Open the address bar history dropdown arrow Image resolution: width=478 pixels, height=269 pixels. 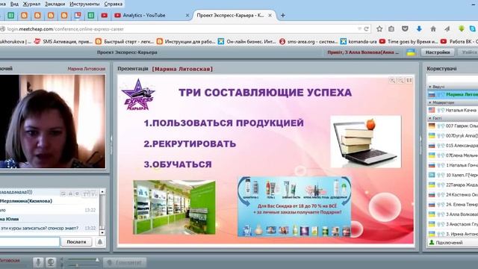click(x=359, y=29)
